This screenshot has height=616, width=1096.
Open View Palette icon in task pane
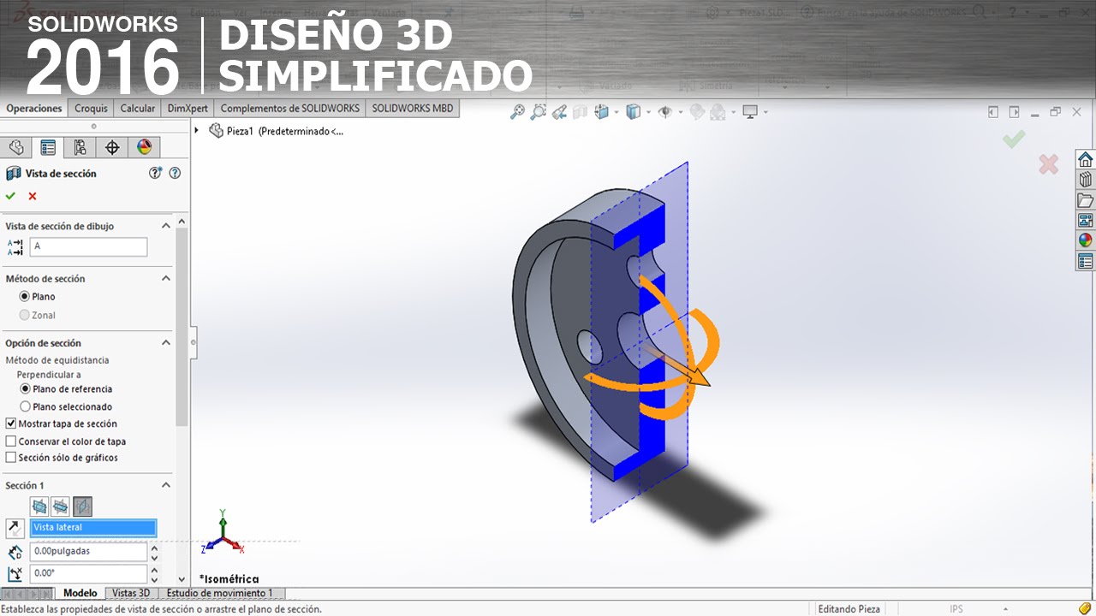click(x=1086, y=220)
